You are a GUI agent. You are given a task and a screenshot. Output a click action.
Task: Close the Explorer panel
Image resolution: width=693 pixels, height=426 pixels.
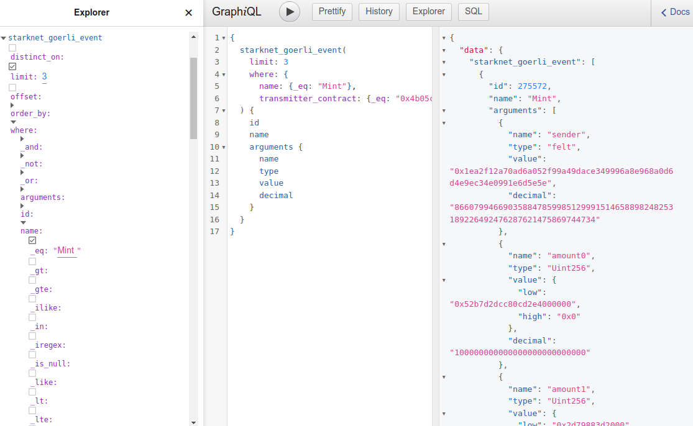(189, 13)
